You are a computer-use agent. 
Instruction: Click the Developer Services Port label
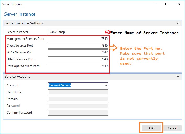[23, 66]
